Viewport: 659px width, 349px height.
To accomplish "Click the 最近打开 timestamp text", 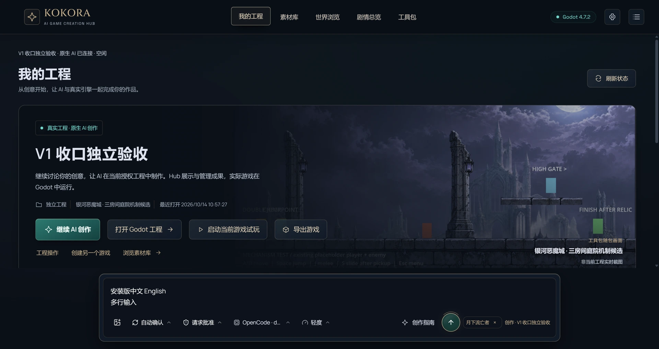I will pos(193,205).
